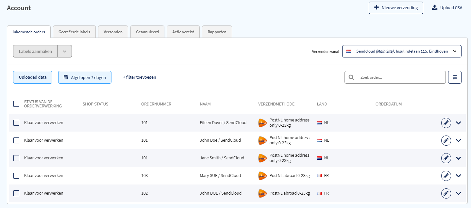This screenshot has height=208, width=471.
Task: Click the PostNL logo in Eileen Dover row
Action: (x=262, y=123)
